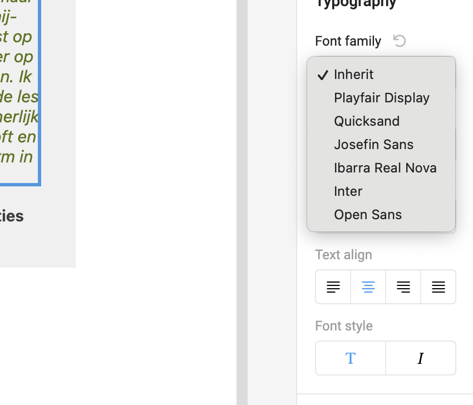Toggle italic font style
Screen dimensions: 473x405
[421, 358]
